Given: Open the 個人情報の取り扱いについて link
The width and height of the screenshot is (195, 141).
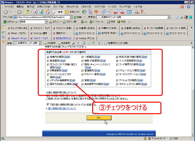Looking at the screenshot, I should point(62,108).
